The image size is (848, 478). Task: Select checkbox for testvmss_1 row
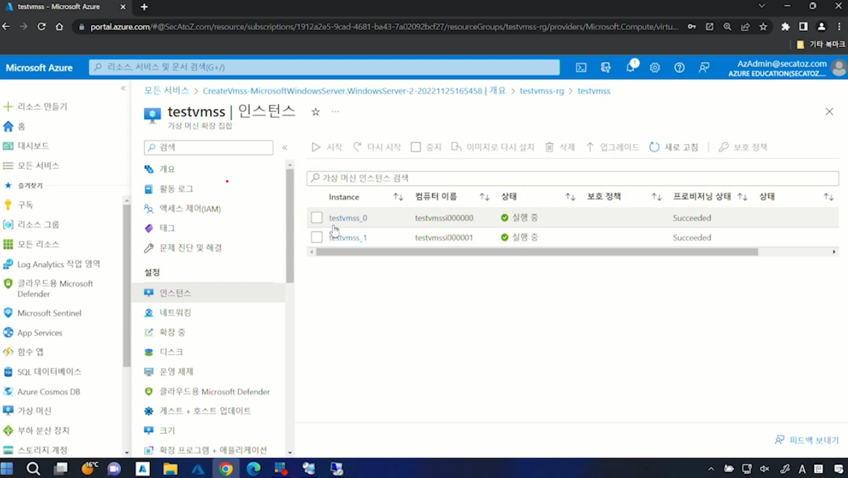tap(317, 237)
